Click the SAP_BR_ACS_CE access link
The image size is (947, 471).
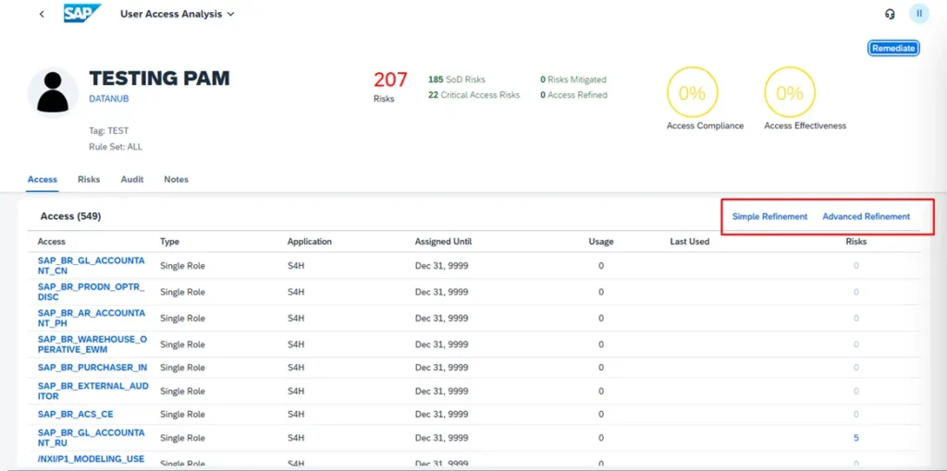[76, 414]
